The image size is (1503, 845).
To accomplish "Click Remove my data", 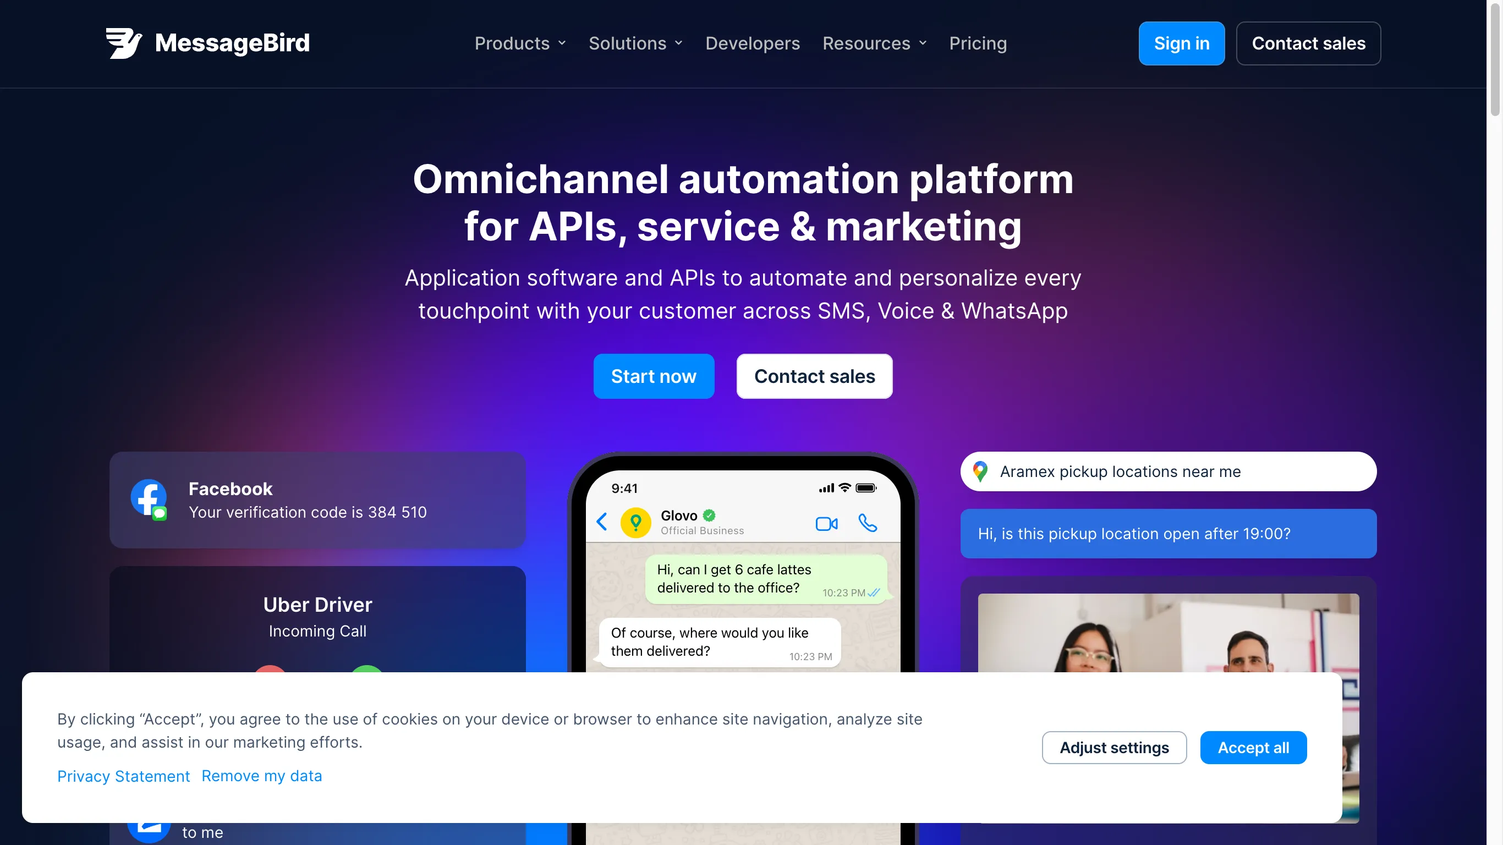I will (261, 776).
